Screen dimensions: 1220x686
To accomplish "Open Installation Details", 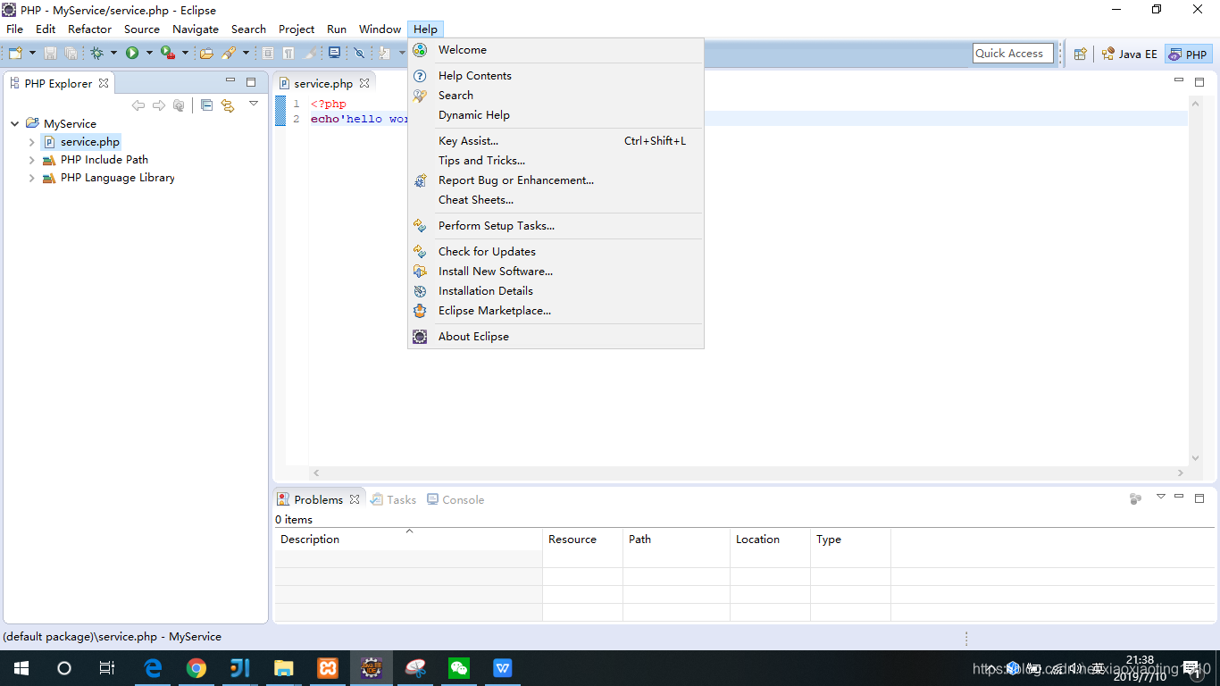I will point(556,291).
